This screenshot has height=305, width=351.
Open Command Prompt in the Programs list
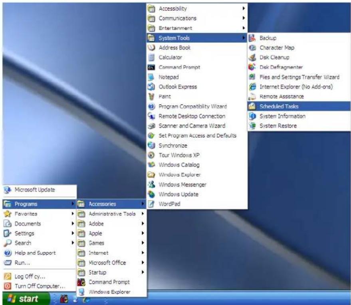111,282
